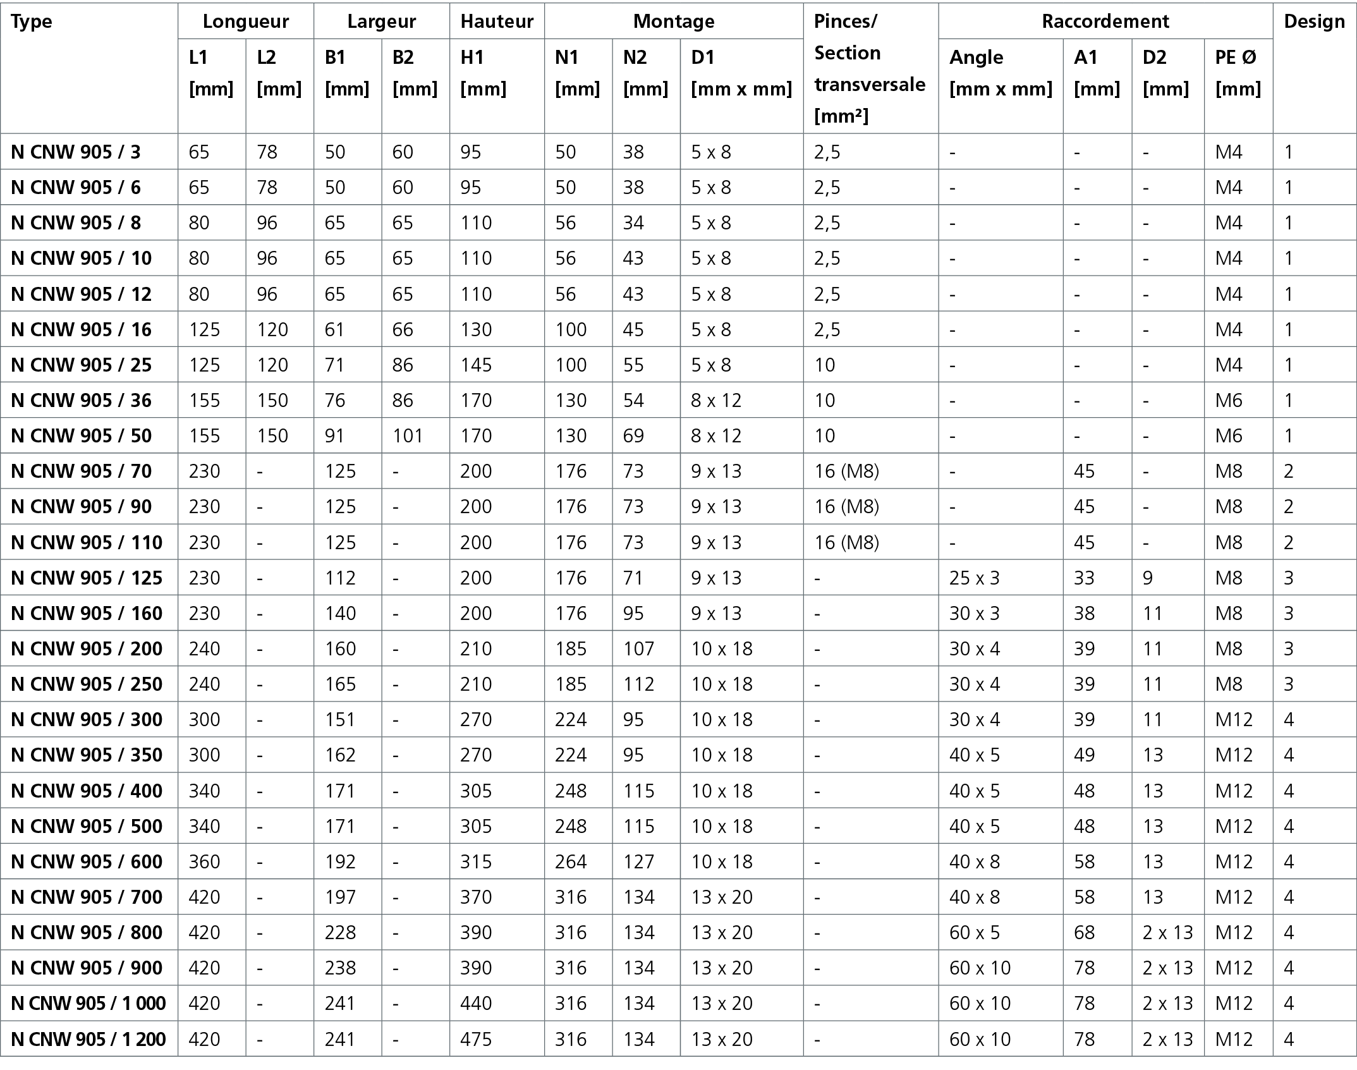This screenshot has width=1357, height=1070.
Task: Click the 'Montage' header cell
Action: (674, 21)
